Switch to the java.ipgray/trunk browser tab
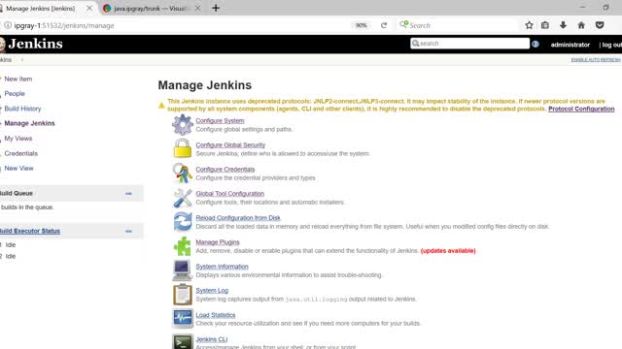The image size is (622, 349). (x=146, y=8)
